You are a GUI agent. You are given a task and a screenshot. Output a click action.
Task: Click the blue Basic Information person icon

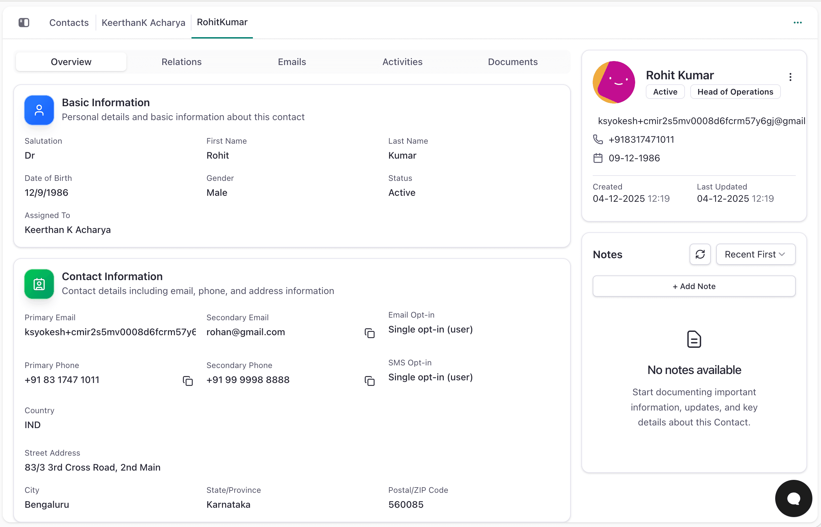39,110
